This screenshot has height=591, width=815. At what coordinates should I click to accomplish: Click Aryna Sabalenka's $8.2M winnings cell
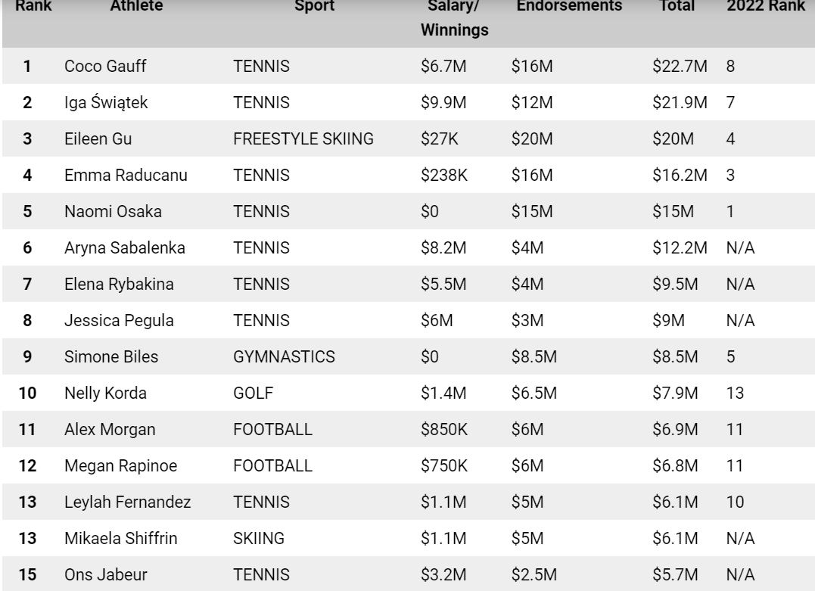point(443,248)
